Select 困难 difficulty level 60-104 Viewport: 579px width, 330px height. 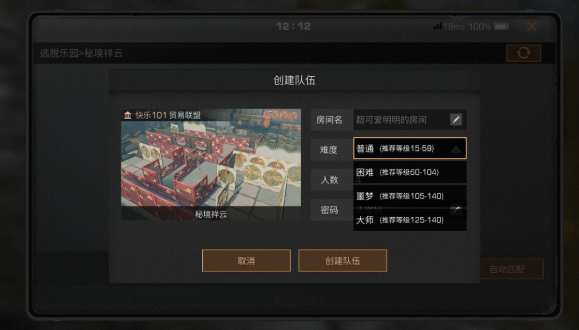(x=410, y=172)
